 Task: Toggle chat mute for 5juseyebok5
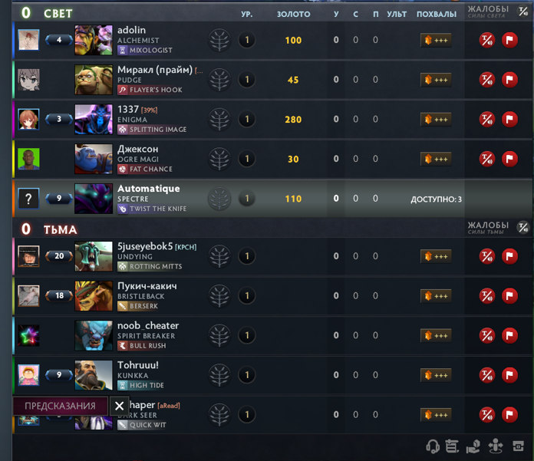pyautogui.click(x=487, y=256)
